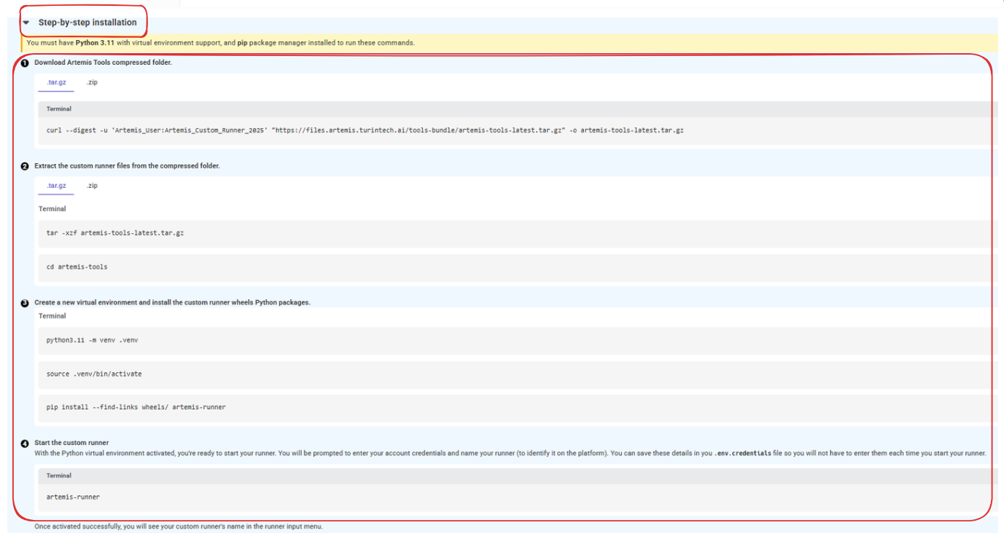1004x544 pixels.
Task: Select the .tar.gz tab under Extract step
Action: pyautogui.click(x=56, y=186)
